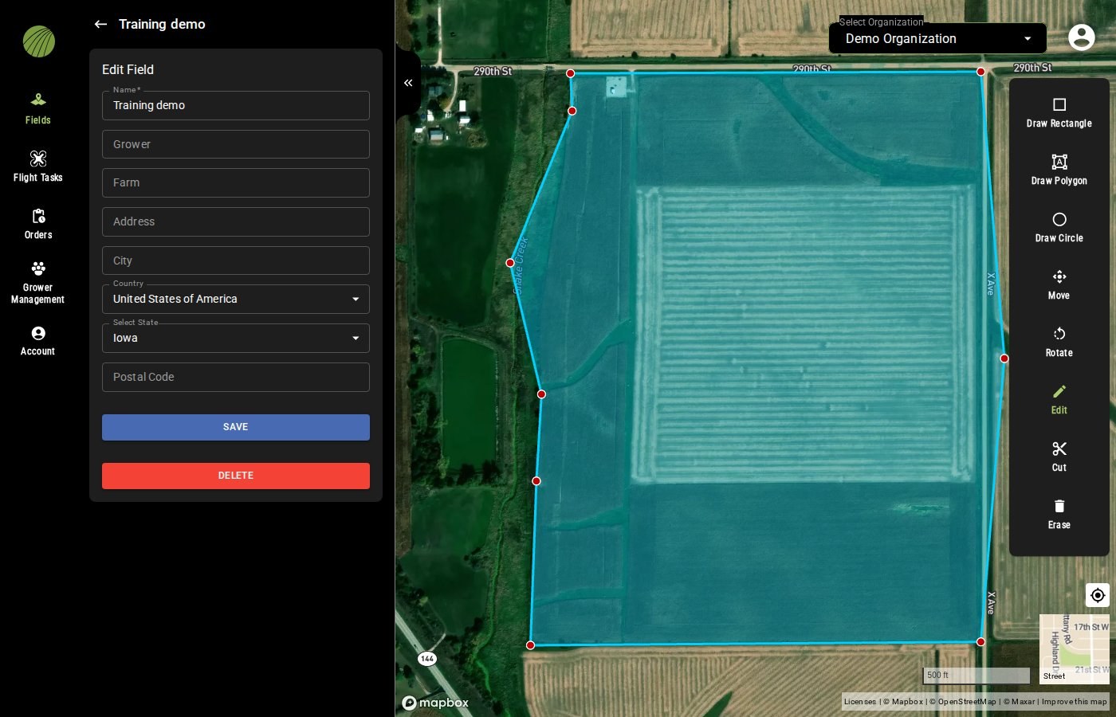
Task: Click the green leaf app logo
Action: click(39, 41)
